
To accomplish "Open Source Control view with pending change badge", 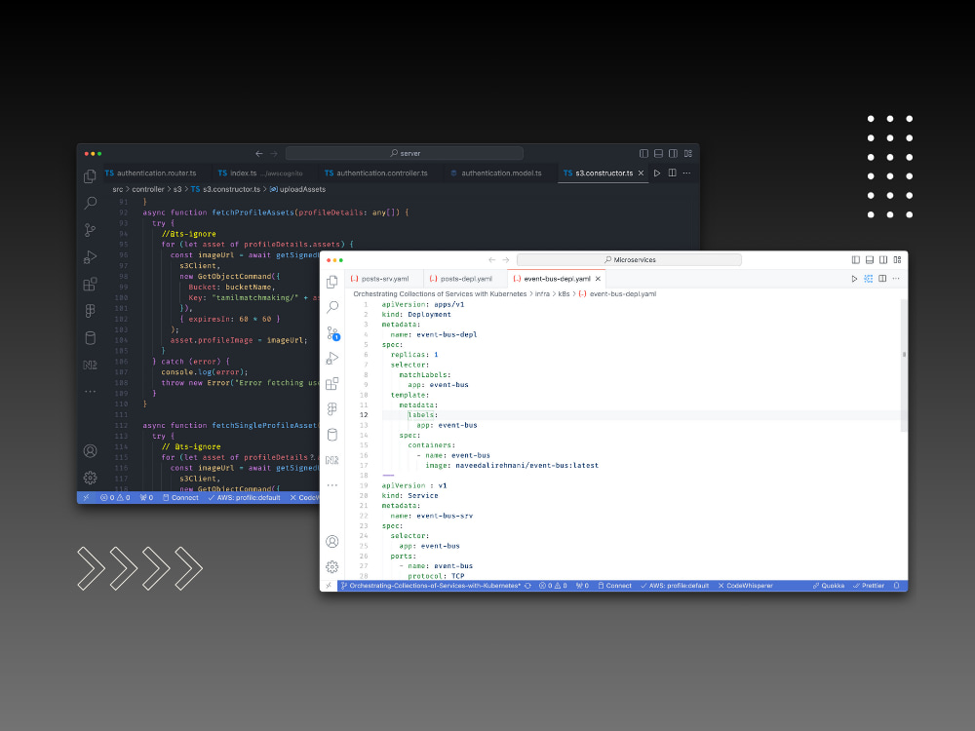I will pyautogui.click(x=332, y=334).
